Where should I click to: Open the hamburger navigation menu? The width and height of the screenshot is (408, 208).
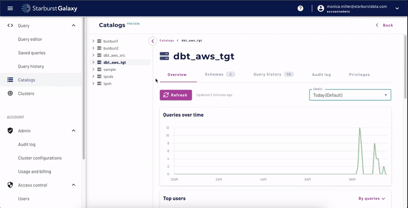pos(10,8)
